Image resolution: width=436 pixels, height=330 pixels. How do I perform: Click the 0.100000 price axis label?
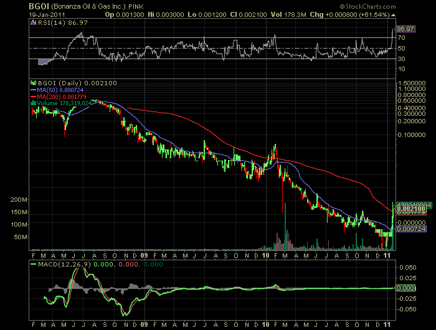click(412, 135)
